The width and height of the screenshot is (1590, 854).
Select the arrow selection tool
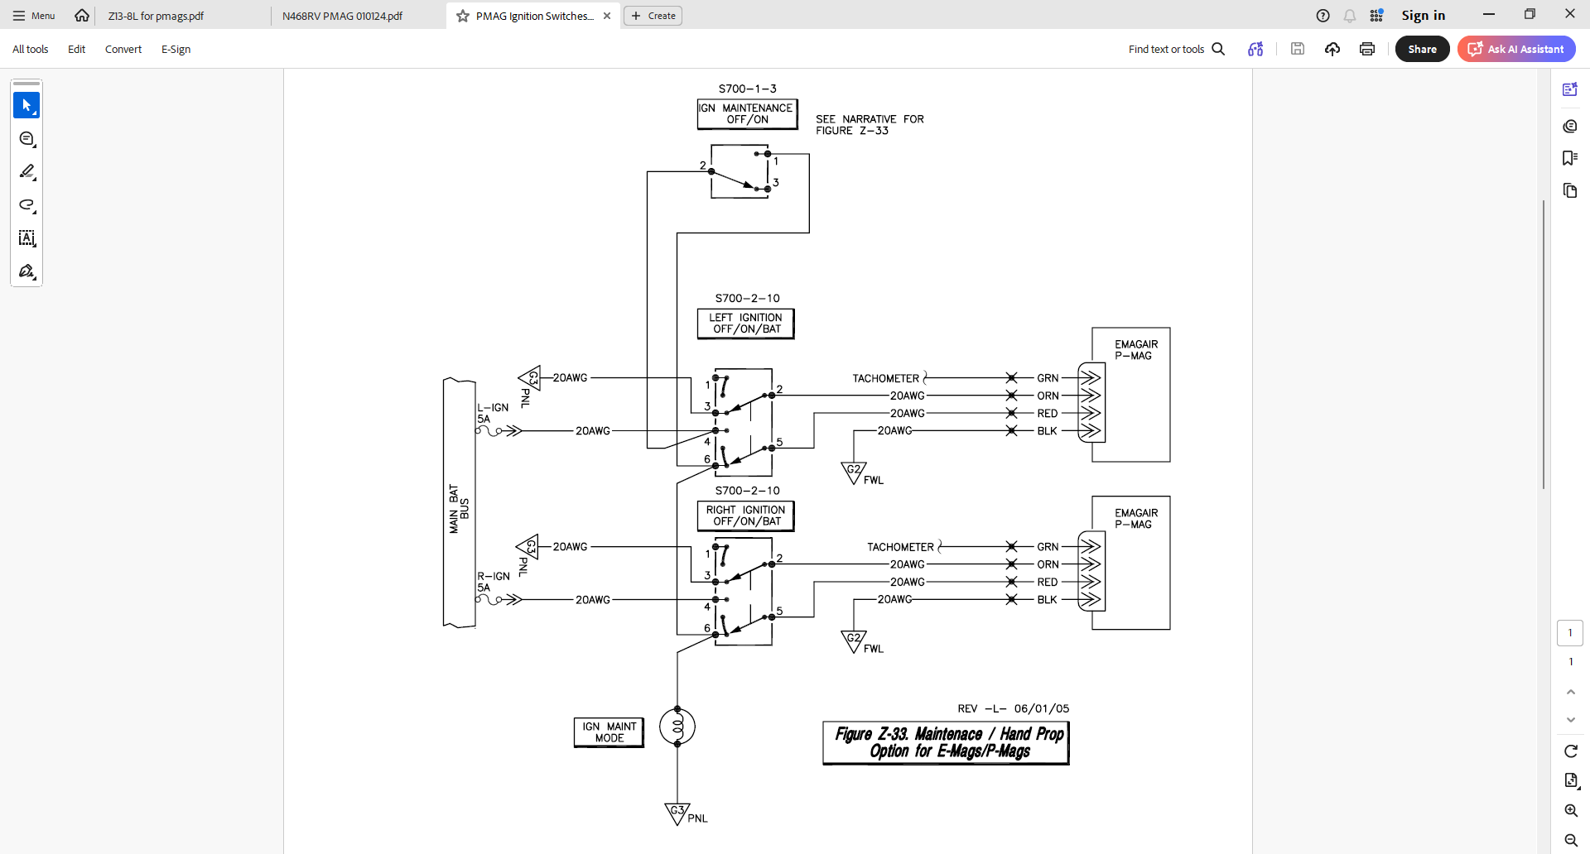pos(26,105)
